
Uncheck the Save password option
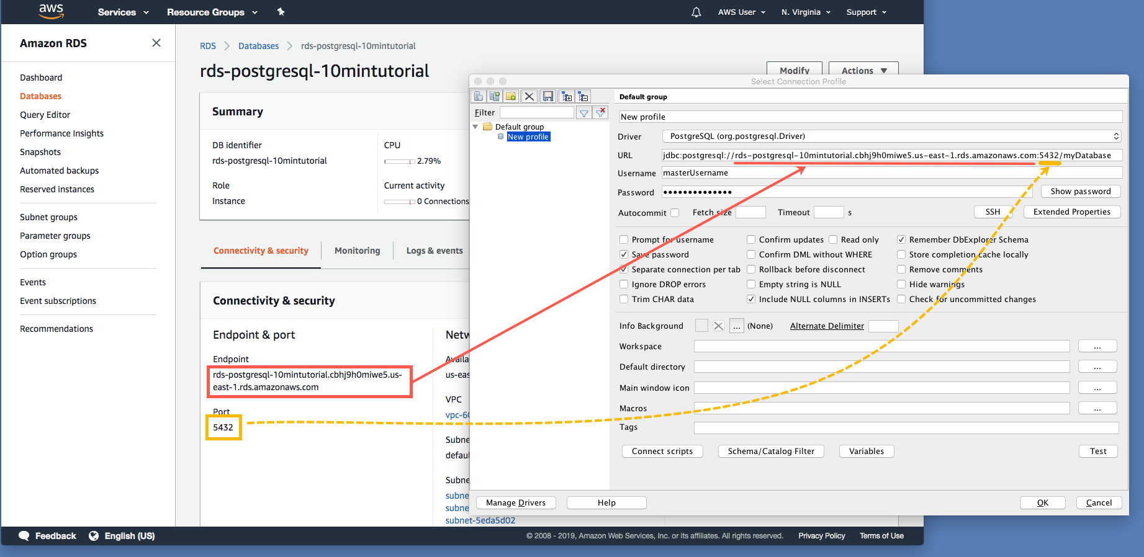(624, 254)
